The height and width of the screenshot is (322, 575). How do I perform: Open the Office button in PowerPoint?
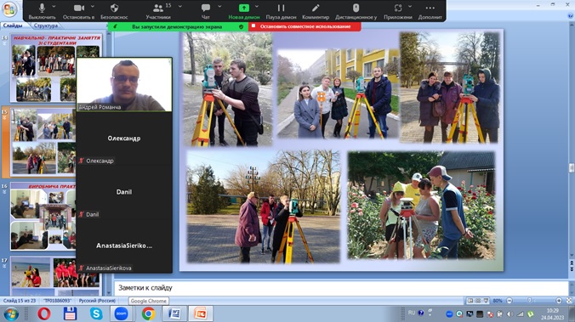[9, 9]
